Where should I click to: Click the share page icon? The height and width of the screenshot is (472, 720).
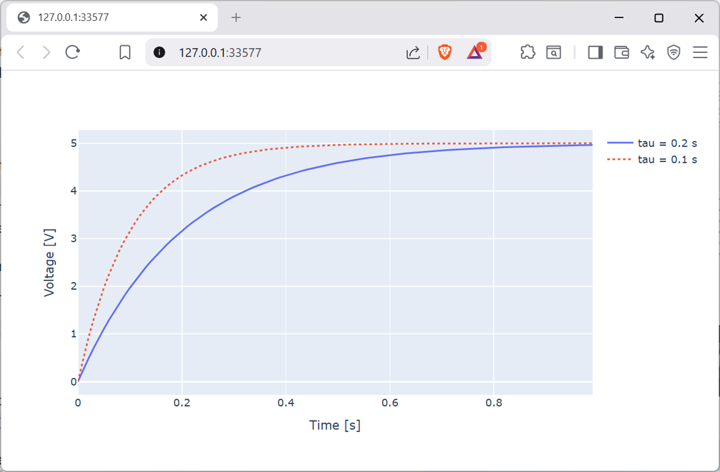pyautogui.click(x=413, y=52)
